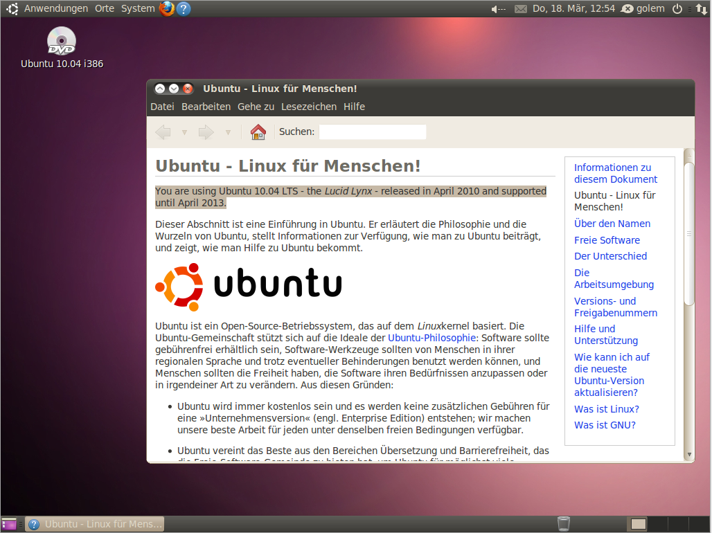The width and height of the screenshot is (712, 533).
Task: Expand the forward button history dropdown
Action: [x=227, y=132]
